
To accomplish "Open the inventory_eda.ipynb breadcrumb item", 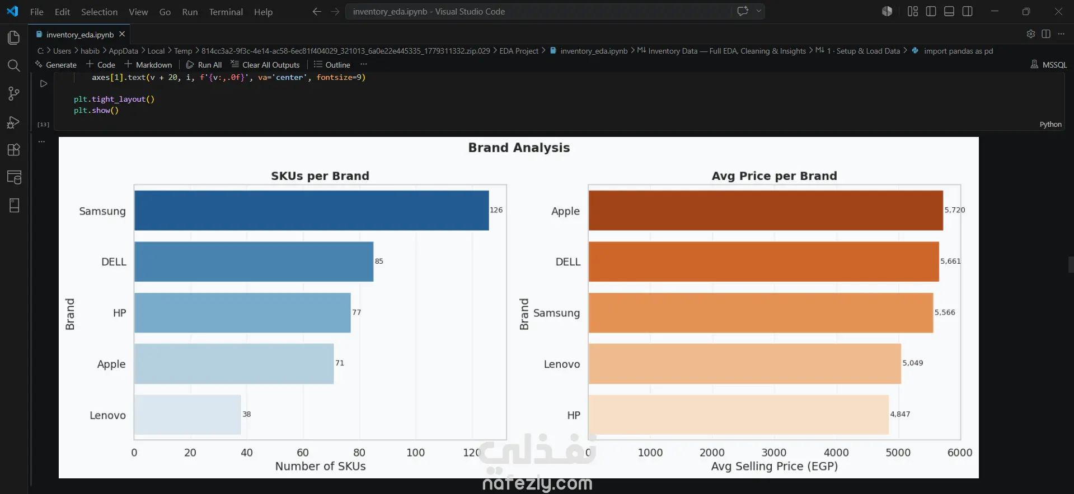I will click(589, 51).
